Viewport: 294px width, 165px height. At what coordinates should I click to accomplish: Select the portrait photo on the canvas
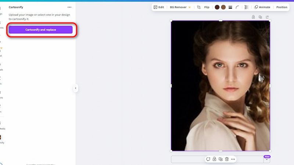220,86
